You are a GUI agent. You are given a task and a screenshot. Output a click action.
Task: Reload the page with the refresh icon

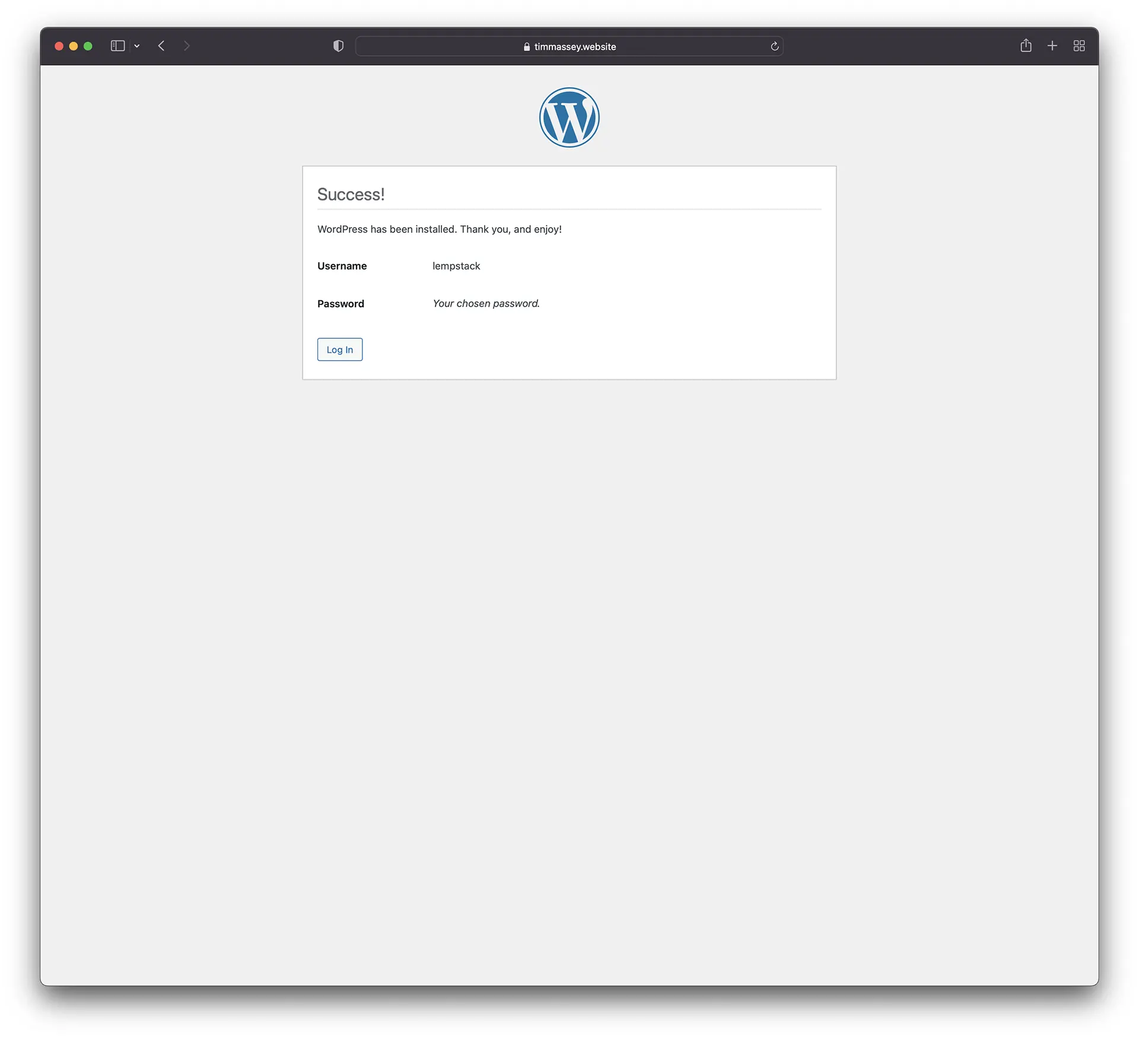click(x=774, y=46)
